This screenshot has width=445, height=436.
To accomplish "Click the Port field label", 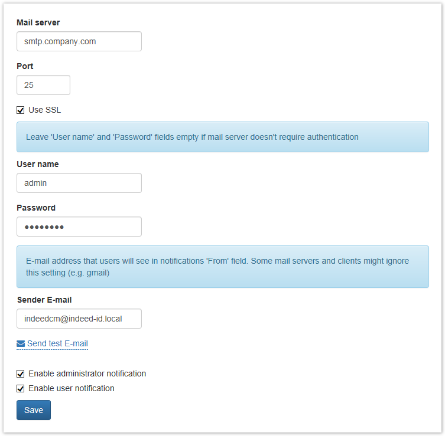I will (25, 67).
